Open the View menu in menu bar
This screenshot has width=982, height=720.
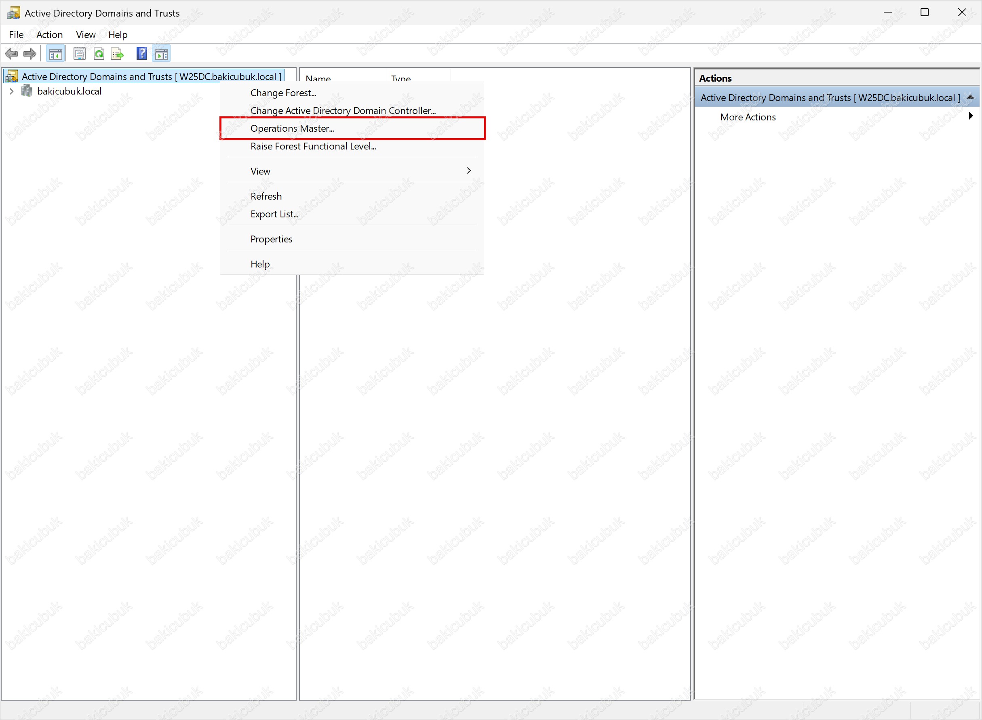click(x=85, y=34)
